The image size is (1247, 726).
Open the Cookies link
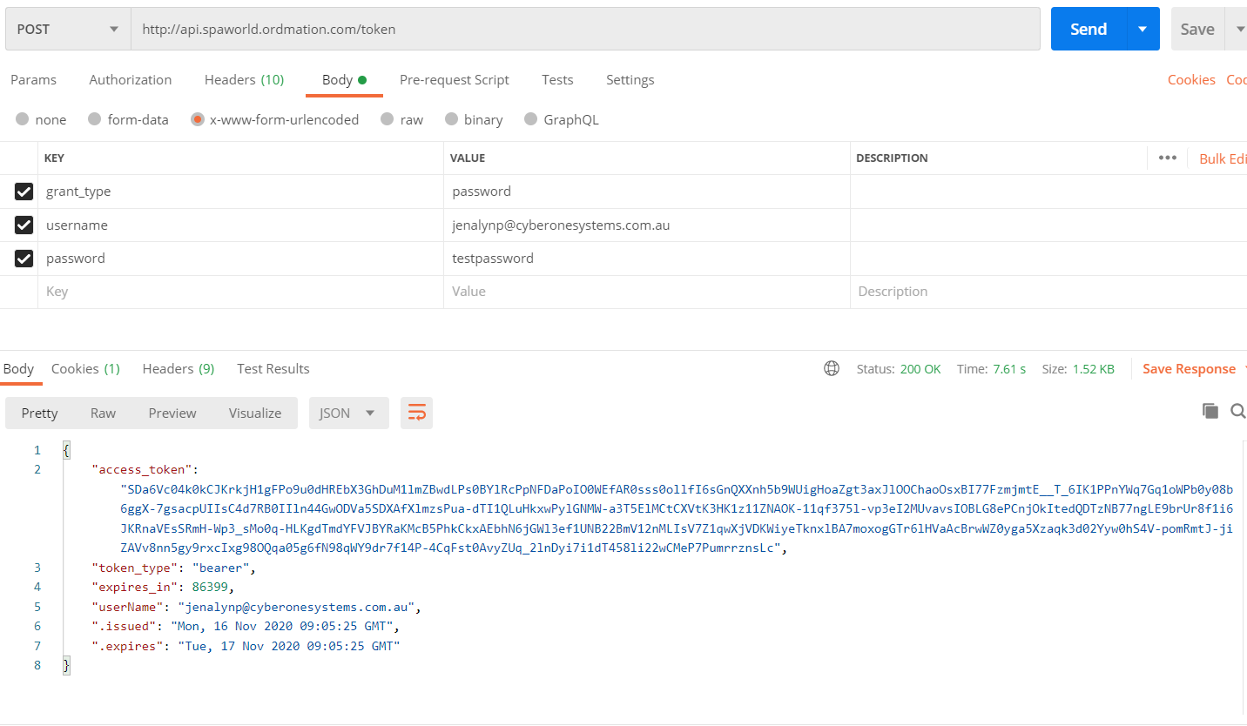pos(1190,80)
